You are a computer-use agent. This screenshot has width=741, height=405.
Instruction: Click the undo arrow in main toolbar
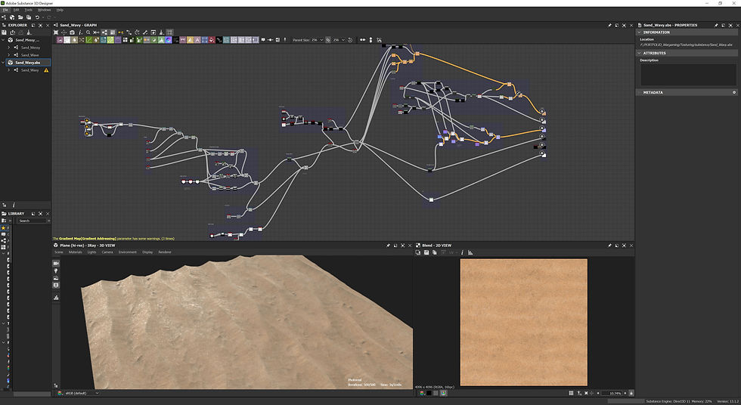click(x=37, y=17)
